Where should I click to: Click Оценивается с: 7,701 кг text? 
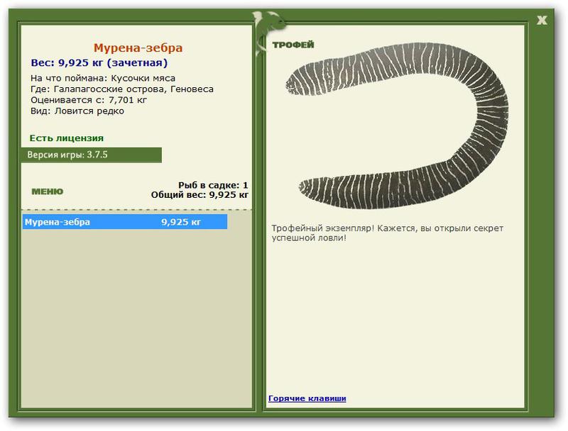(x=89, y=100)
